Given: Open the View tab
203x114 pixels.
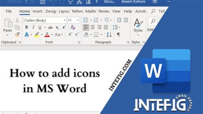Looking at the screenshot, I should click(x=116, y=11).
